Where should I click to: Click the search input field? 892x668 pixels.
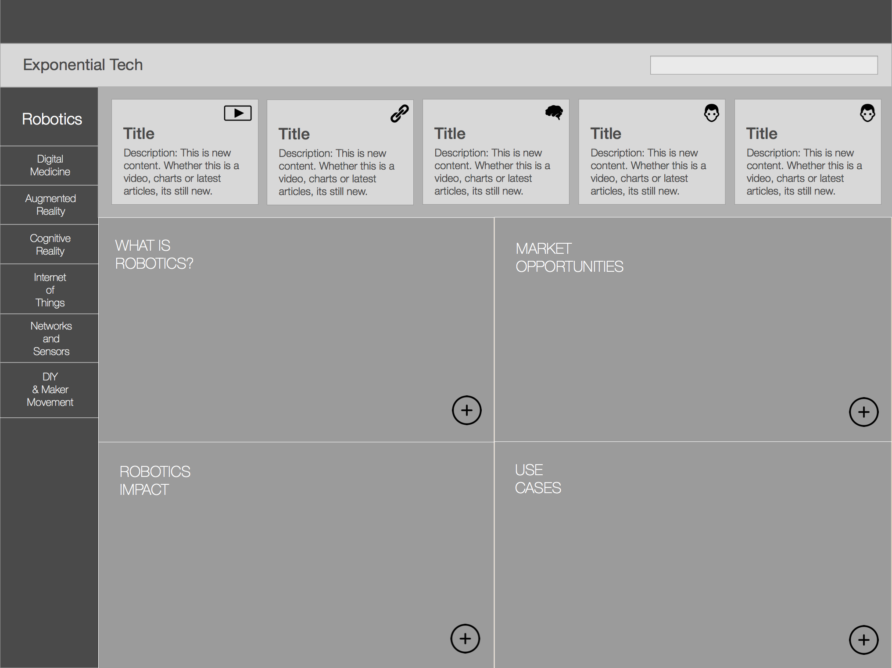click(x=763, y=65)
